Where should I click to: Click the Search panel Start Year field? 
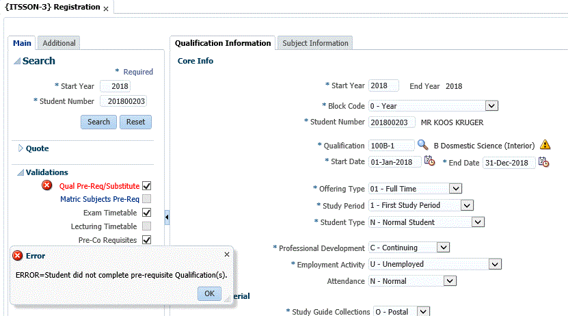[x=116, y=86]
